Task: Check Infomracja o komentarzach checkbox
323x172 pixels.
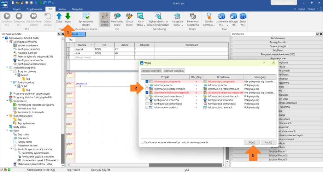Action: pyautogui.click(x=147, y=96)
